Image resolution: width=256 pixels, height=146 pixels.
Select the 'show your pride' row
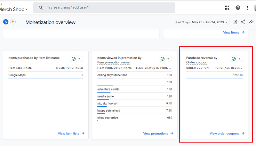click(134, 118)
